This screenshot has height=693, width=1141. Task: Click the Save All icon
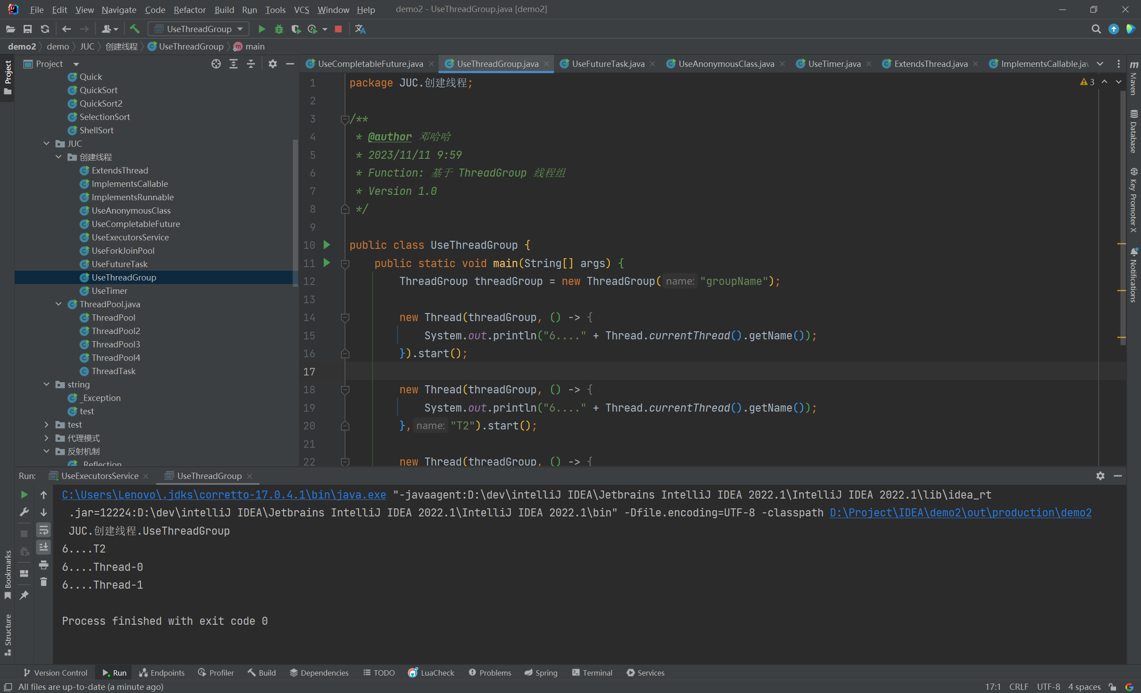click(28, 29)
